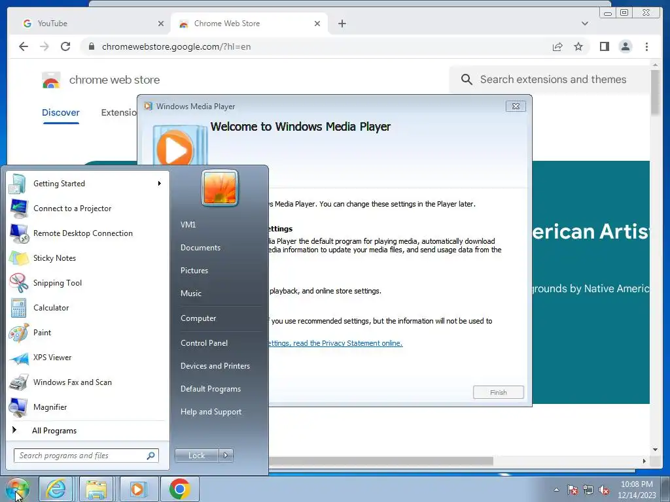This screenshot has width=670, height=502.
Task: Open Chrome three-dot menu
Action: tap(646, 46)
